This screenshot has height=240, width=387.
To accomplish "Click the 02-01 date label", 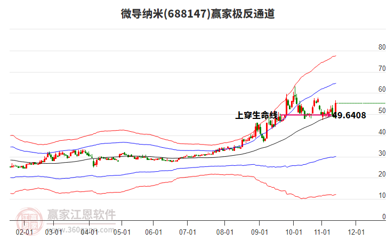I will click(x=24, y=232).
